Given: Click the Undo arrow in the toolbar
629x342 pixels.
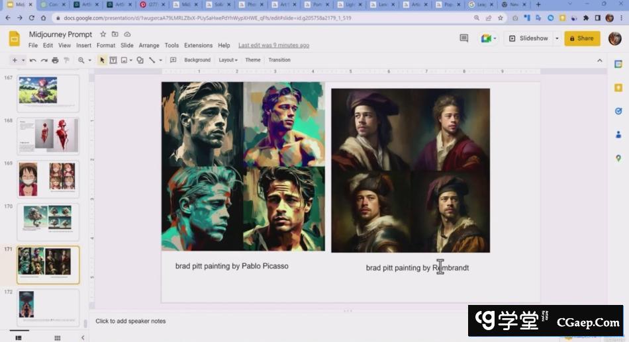Looking at the screenshot, I should click(x=32, y=60).
